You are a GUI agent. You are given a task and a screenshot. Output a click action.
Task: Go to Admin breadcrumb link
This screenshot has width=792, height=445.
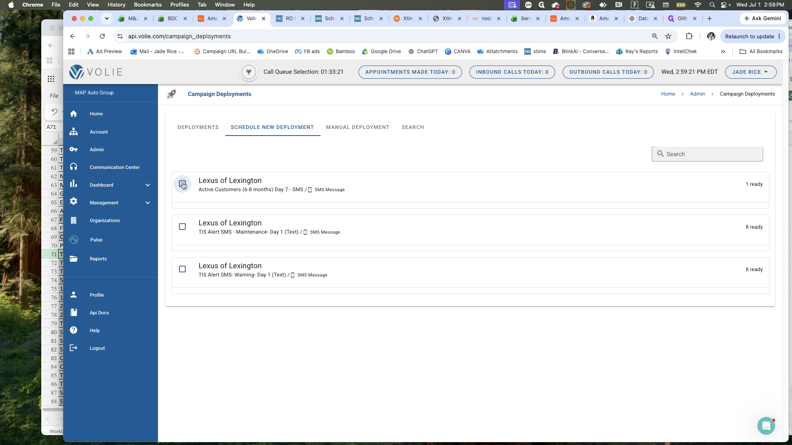[697, 94]
